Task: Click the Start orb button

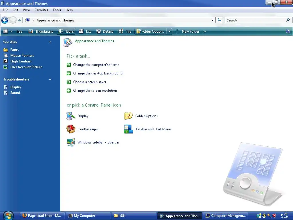Action: click(8, 215)
